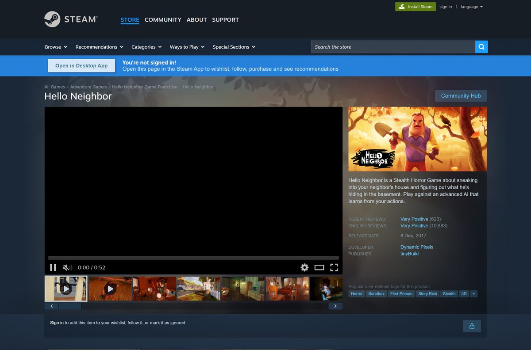The image size is (531, 350).
Task: Click right arrow of thumbnail strip
Action: [x=335, y=306]
